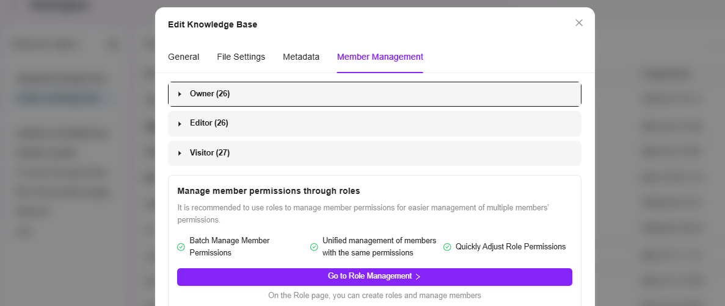Click check icon beside Unified management of members
Viewport: 725px width, 306px height.
(314, 247)
